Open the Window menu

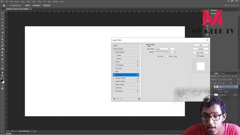(x=55, y=1)
